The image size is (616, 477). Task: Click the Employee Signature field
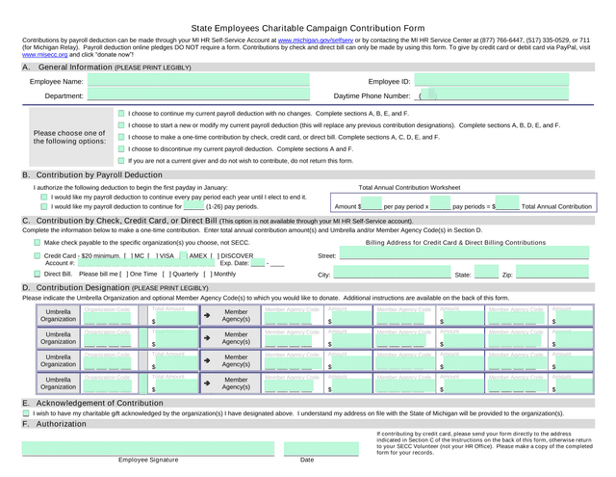(x=148, y=449)
